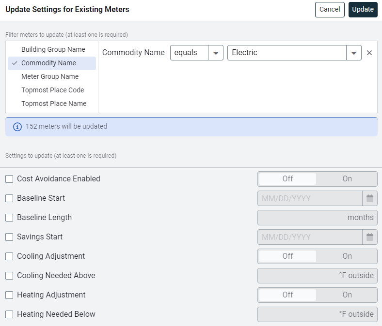382x326 pixels.
Task: Check the Baseline Length checkbox
Action: 9,218
